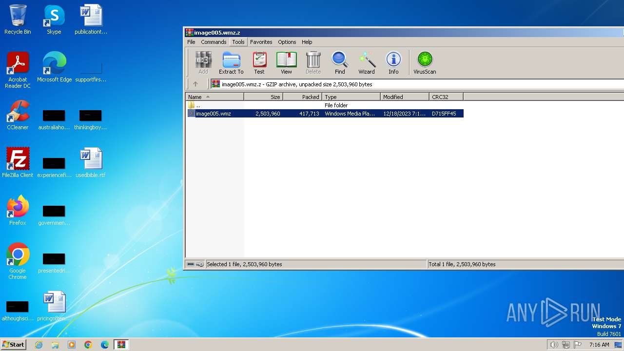The image size is (624, 351).
Task: Open Windows Explorer from taskbar
Action: tap(55, 345)
